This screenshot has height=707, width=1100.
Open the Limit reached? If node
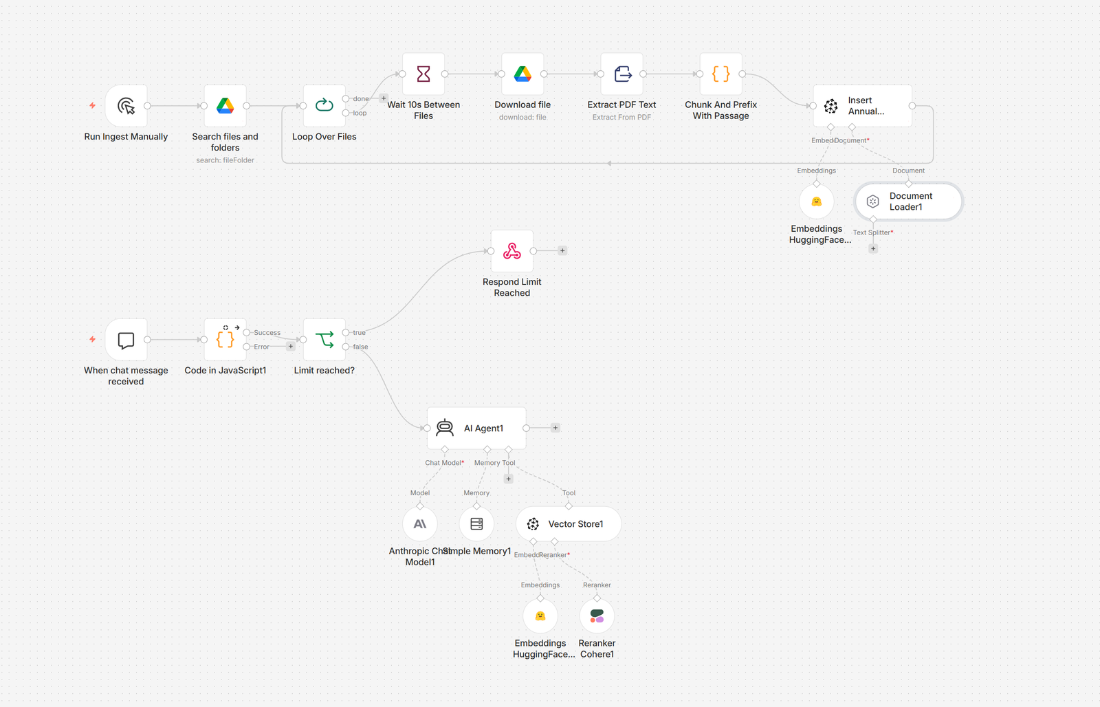point(324,340)
